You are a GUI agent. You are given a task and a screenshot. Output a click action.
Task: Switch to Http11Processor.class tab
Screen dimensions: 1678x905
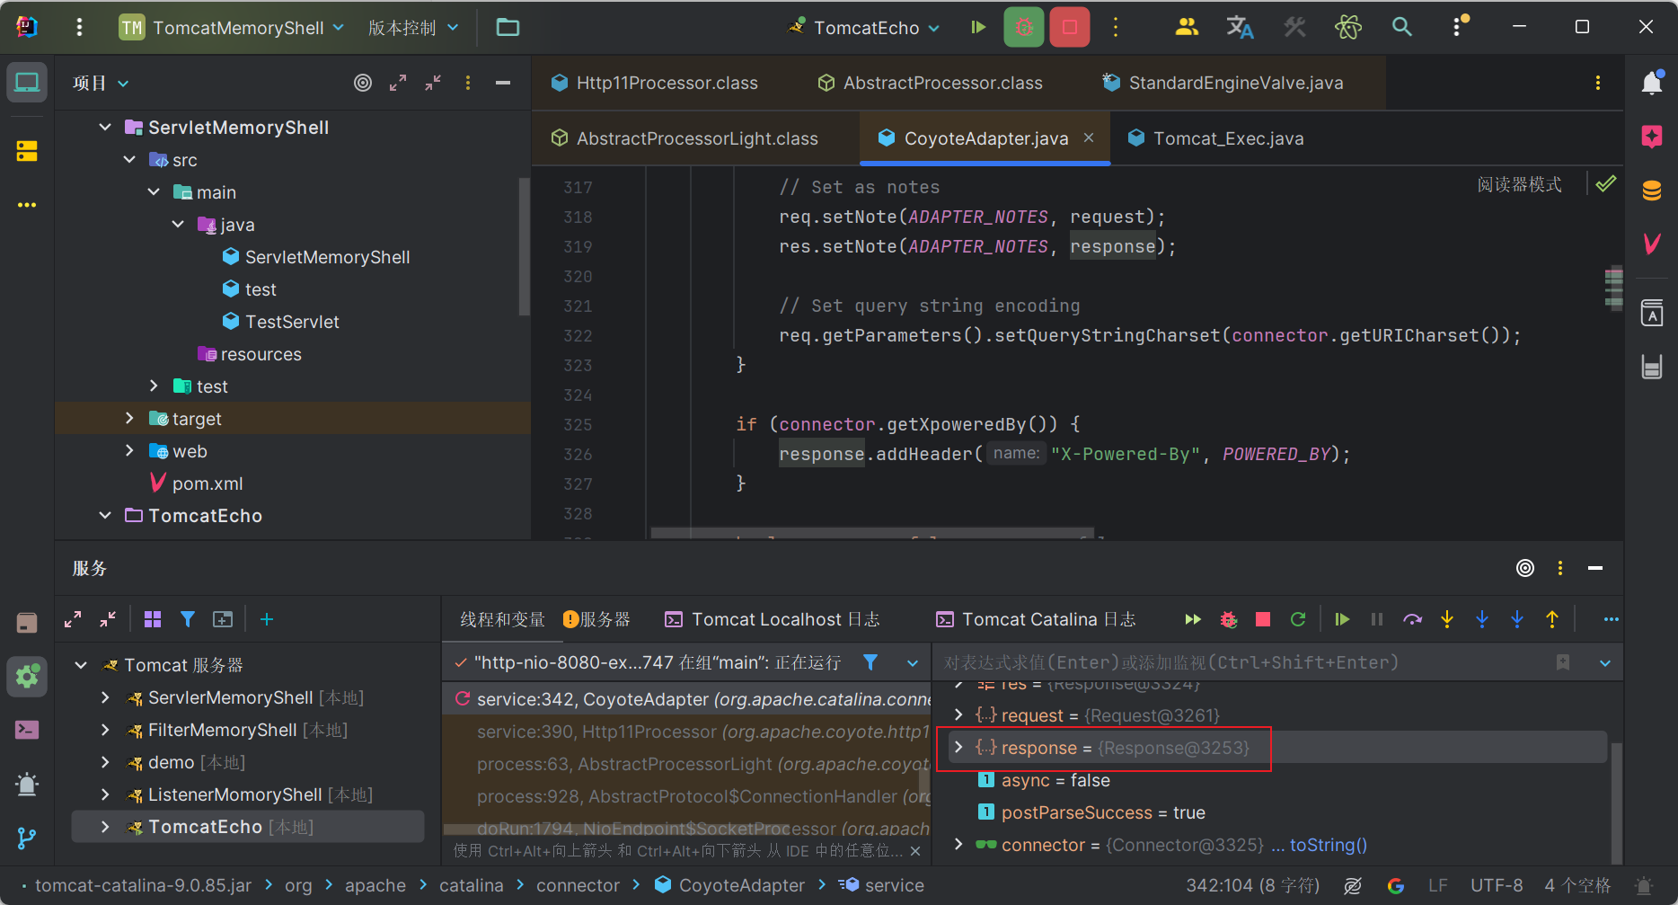click(x=654, y=83)
